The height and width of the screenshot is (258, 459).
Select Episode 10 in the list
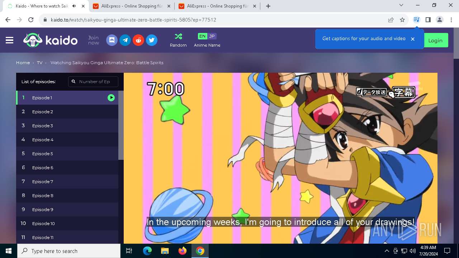(67, 224)
